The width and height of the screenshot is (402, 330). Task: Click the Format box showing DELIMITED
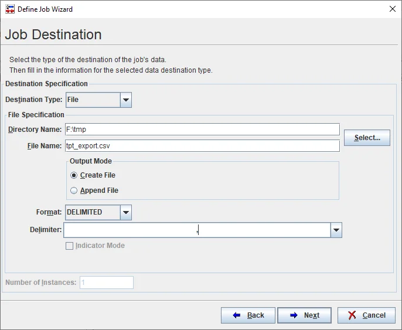point(93,212)
